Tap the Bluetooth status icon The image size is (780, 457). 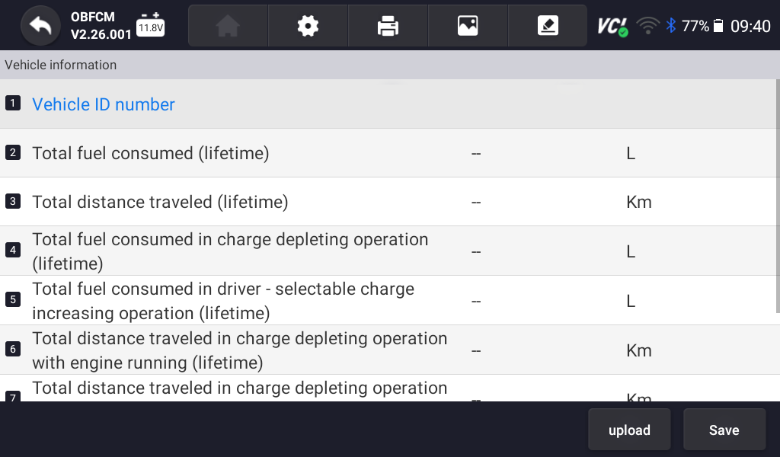click(671, 26)
